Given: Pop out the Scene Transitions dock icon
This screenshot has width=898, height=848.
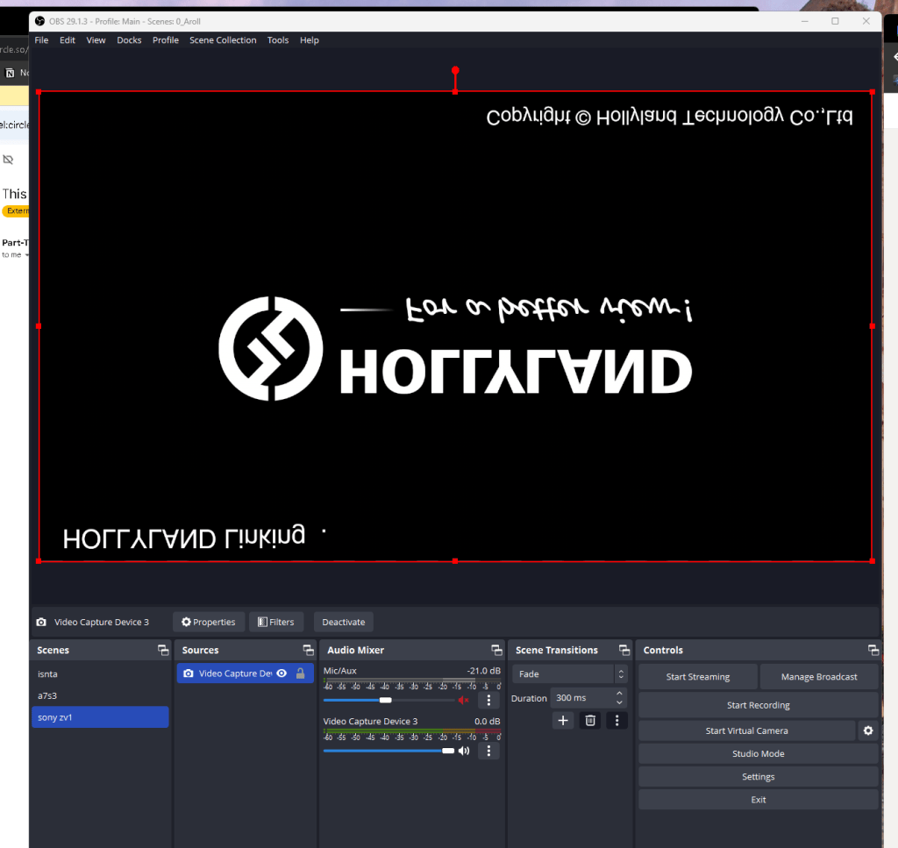Looking at the screenshot, I should point(624,650).
